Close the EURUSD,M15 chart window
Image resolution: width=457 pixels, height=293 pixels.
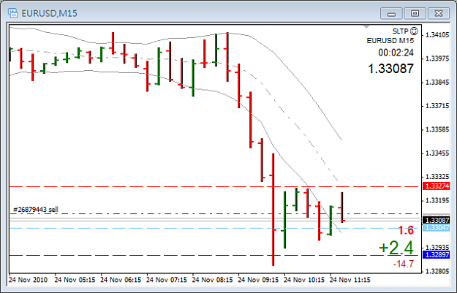tap(438, 13)
